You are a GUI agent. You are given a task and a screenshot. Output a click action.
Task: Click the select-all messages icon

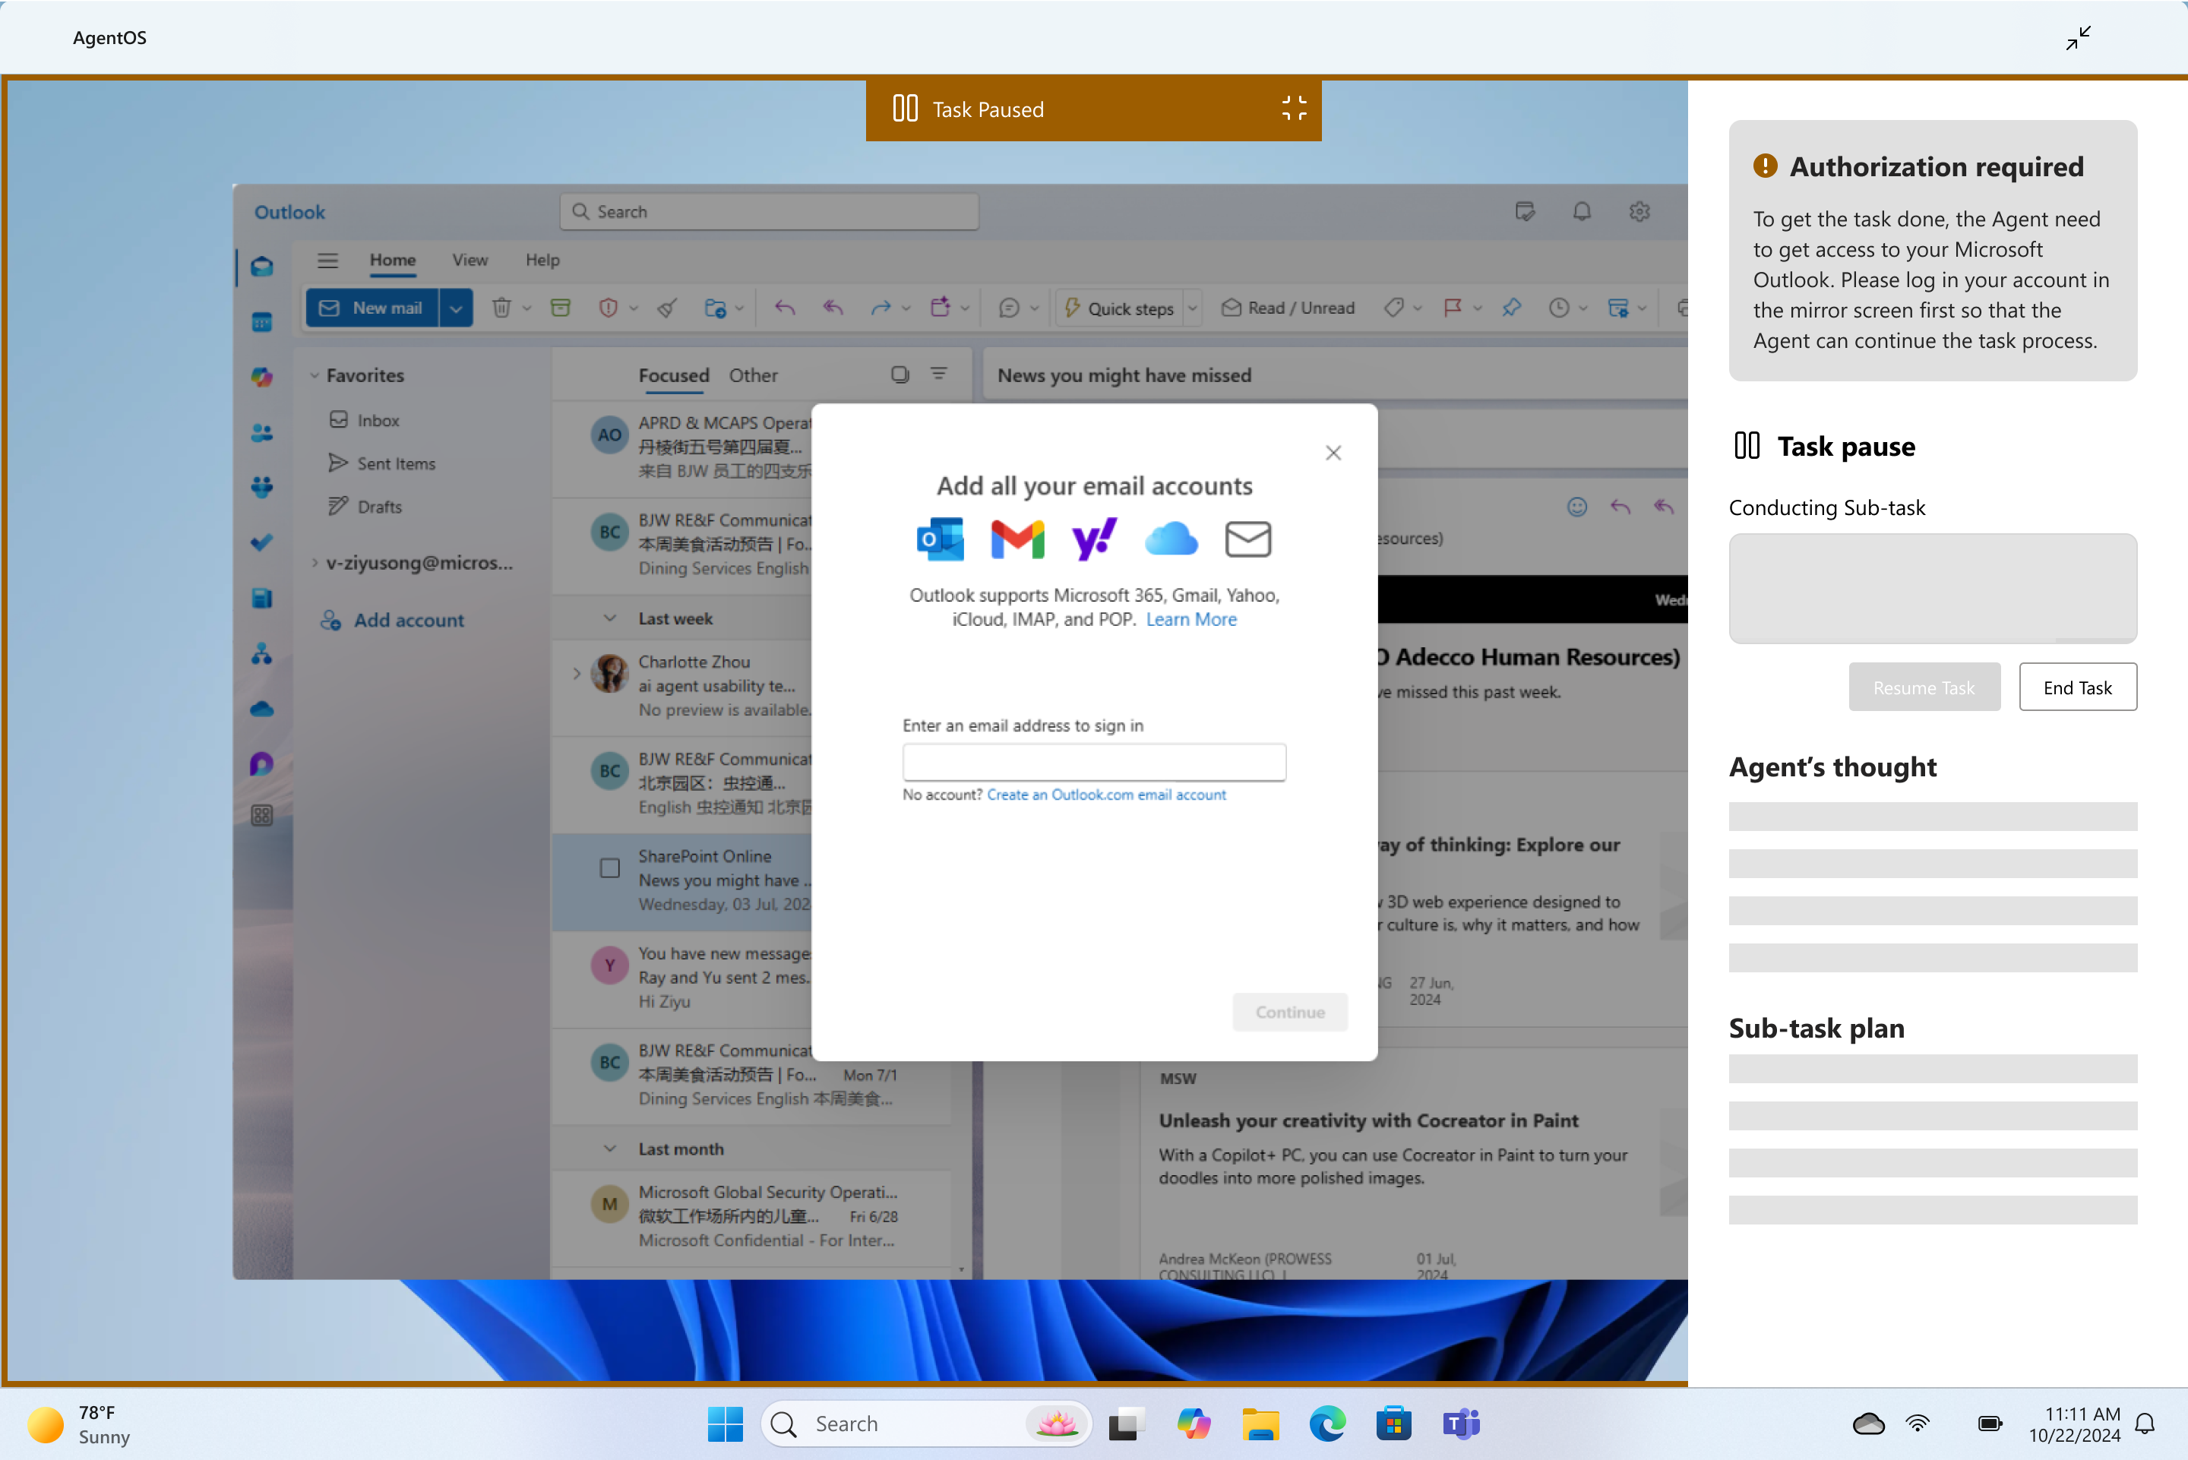[900, 374]
